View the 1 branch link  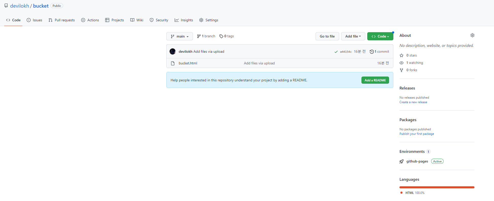pos(206,36)
